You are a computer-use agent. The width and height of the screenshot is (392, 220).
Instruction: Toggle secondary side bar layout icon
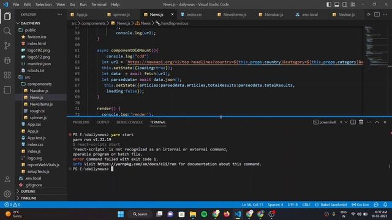coord(345,4)
